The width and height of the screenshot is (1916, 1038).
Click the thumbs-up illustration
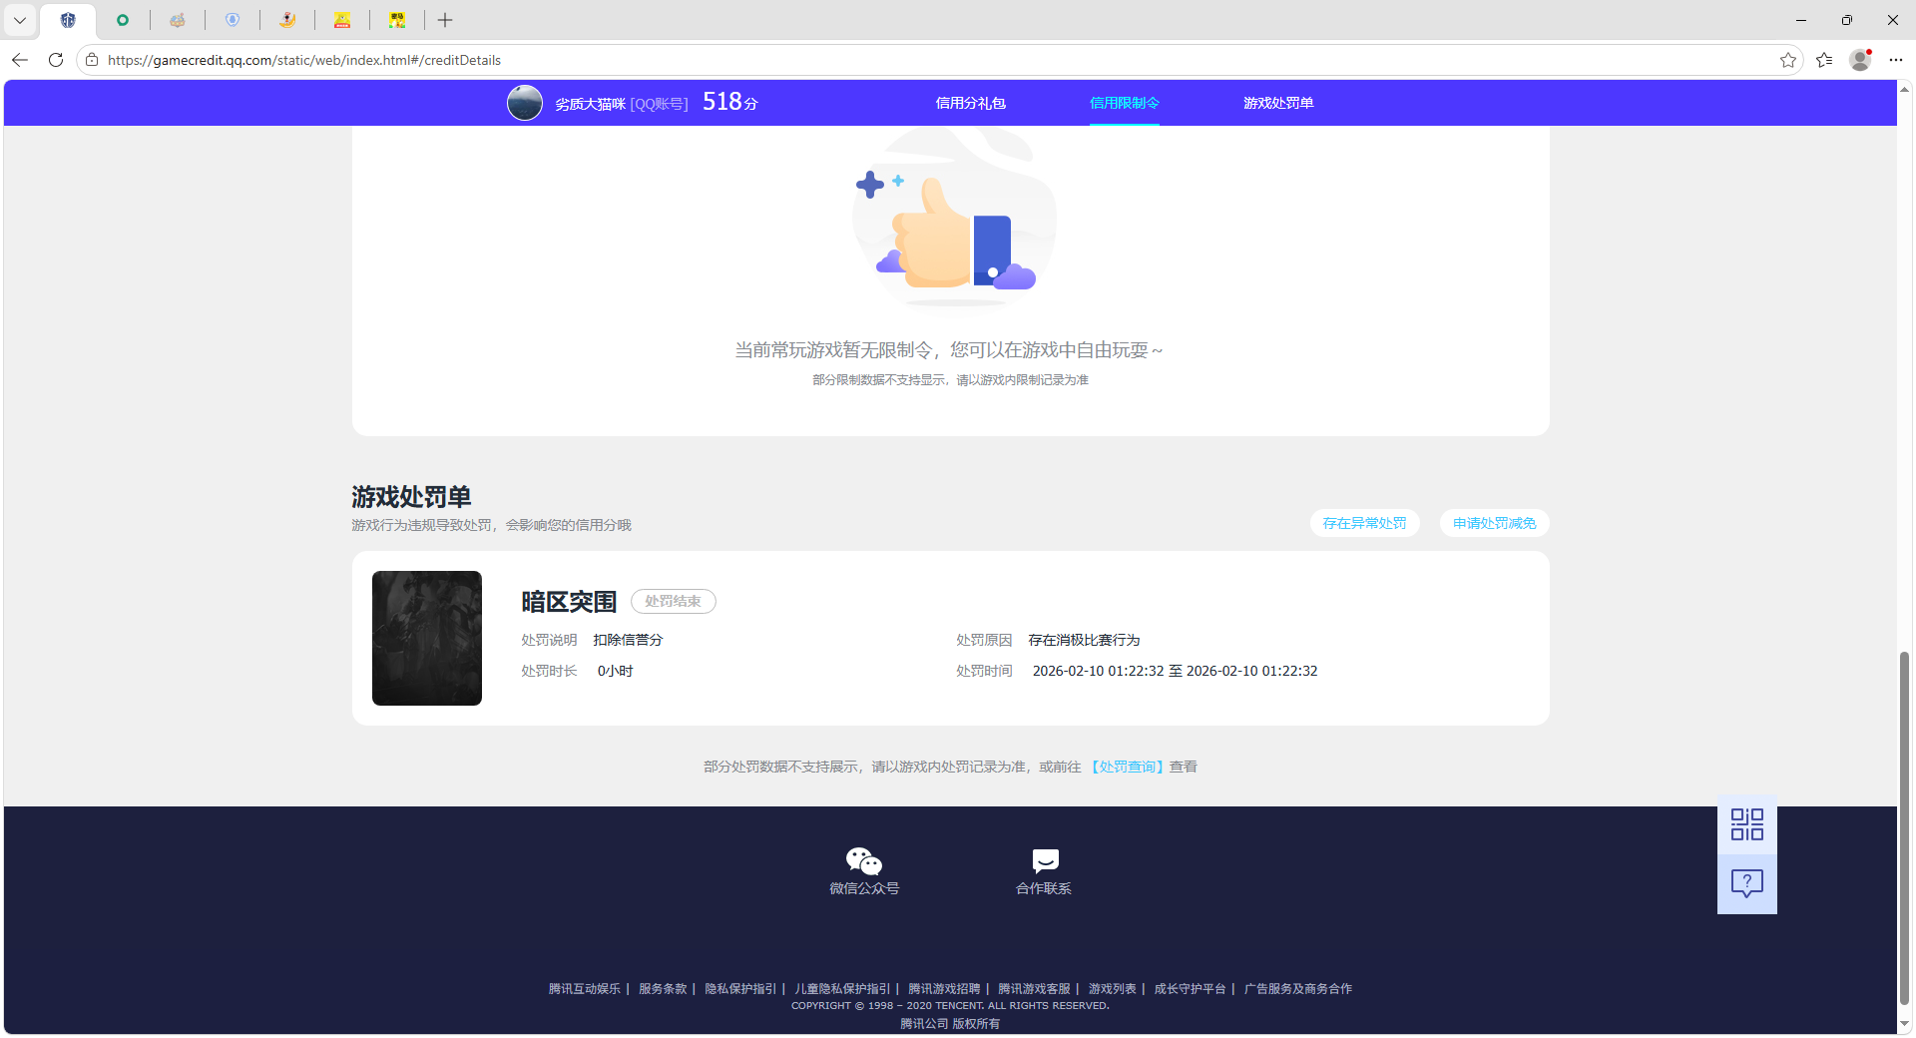(954, 220)
